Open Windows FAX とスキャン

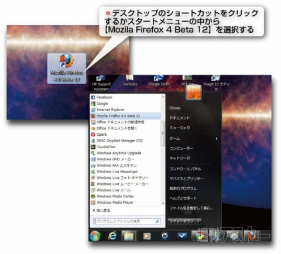click(x=125, y=166)
